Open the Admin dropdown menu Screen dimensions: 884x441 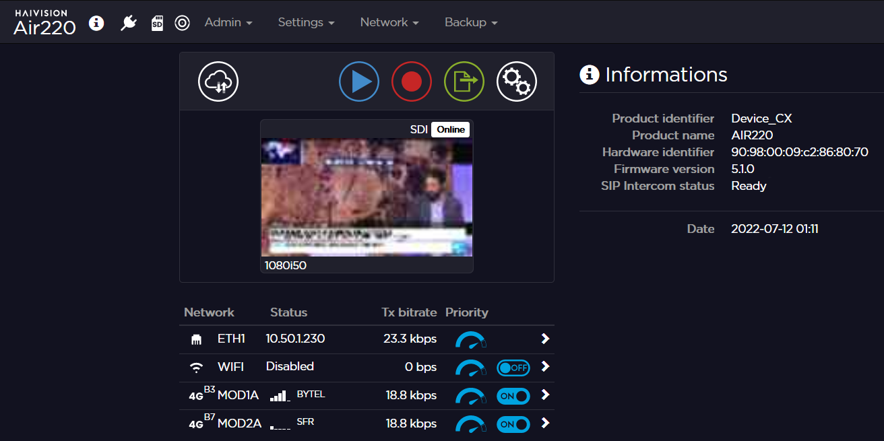[x=228, y=22]
